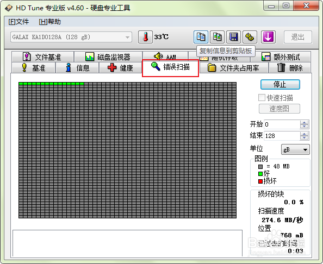Switch to the 额外测试 tab
The height and width of the screenshot is (264, 323).
pyautogui.click(x=281, y=57)
